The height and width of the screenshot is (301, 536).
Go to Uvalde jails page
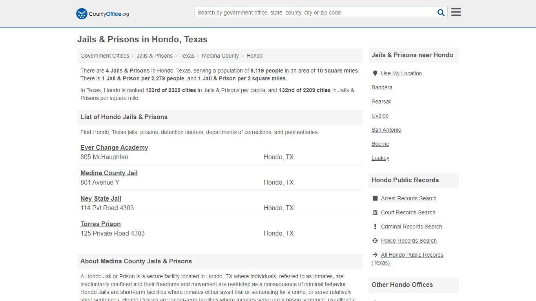[380, 116]
